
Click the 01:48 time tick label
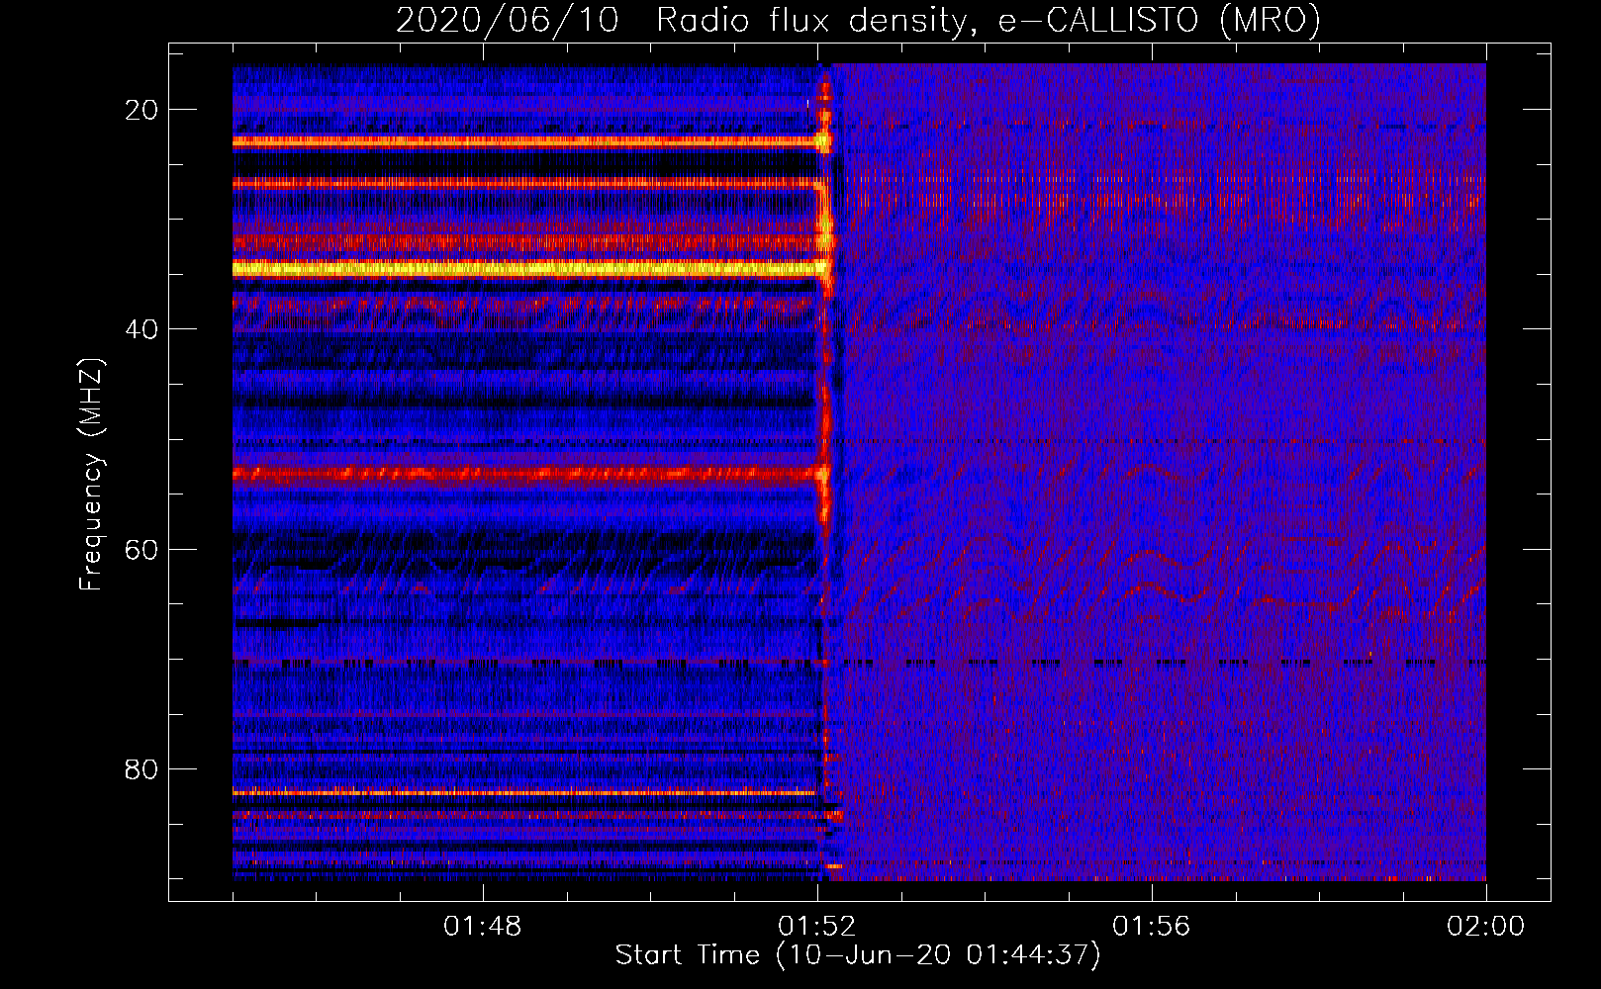(x=483, y=927)
